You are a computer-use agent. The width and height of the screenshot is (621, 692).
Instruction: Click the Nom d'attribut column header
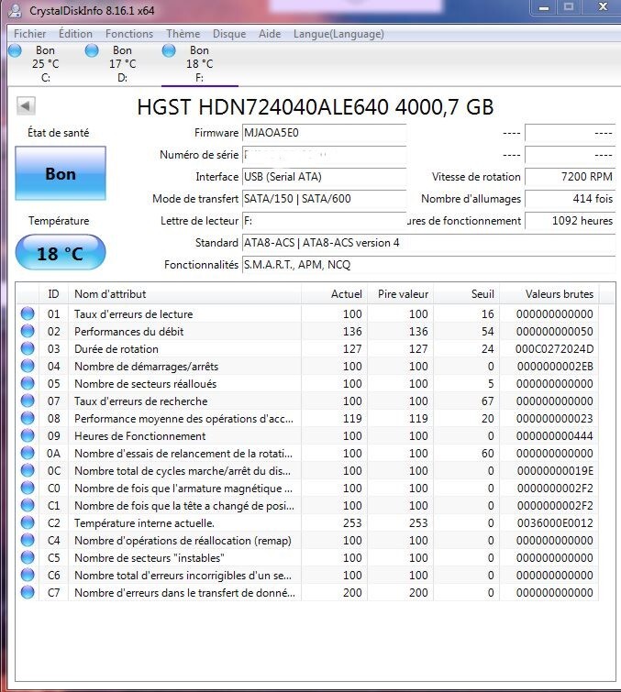184,294
